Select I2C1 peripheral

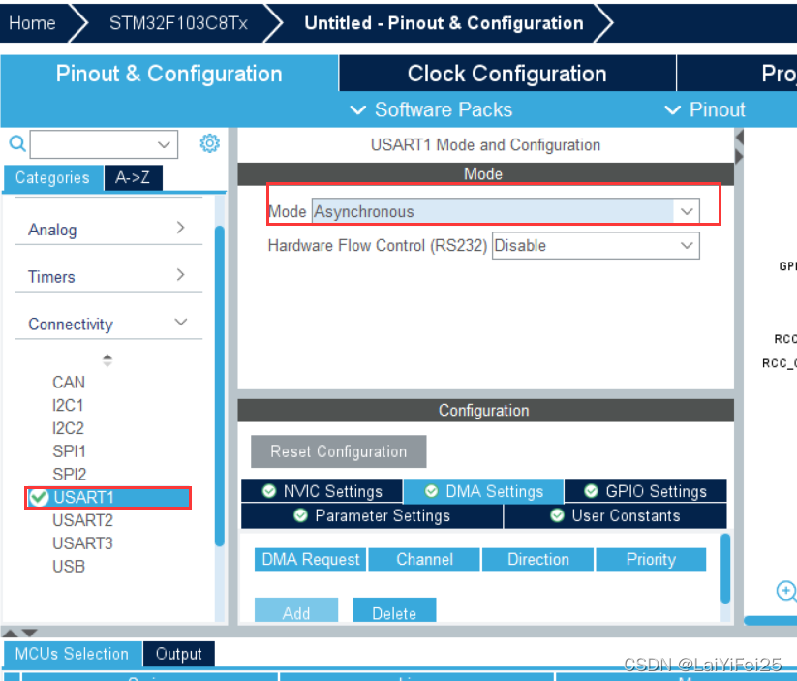(x=68, y=405)
